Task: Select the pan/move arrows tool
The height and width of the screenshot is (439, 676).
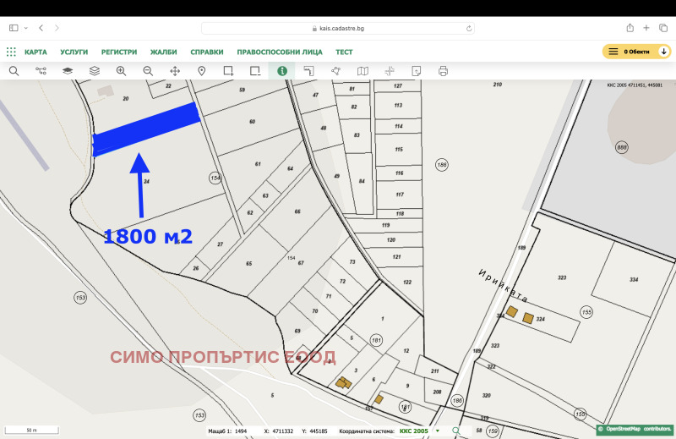Action: [175, 71]
